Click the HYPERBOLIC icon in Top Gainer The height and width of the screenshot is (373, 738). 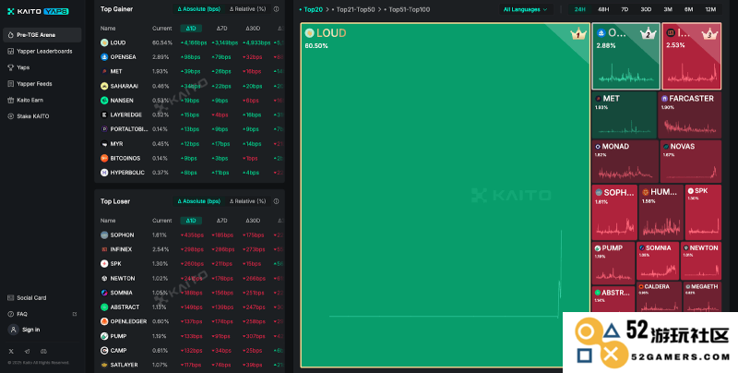104,173
